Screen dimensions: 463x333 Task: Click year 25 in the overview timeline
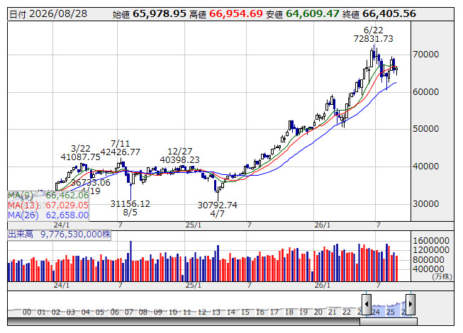(391, 312)
